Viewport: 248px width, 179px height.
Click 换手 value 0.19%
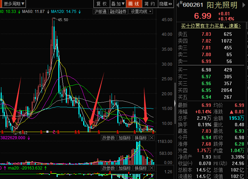pyautogui.click(x=204, y=125)
